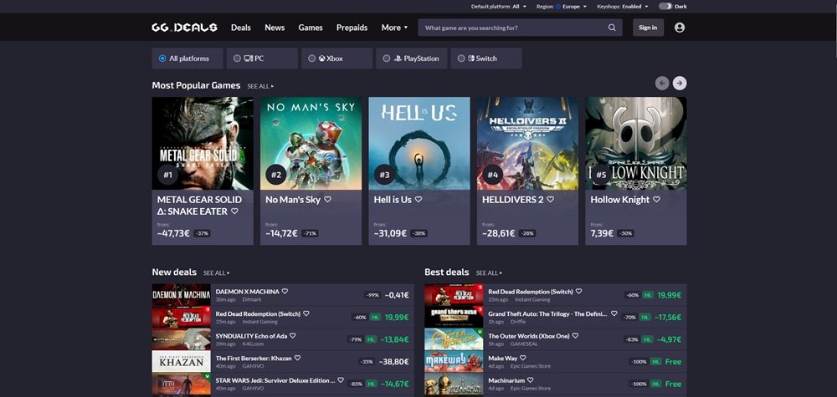Open Default platform dropdown
837x397 pixels.
click(x=499, y=7)
